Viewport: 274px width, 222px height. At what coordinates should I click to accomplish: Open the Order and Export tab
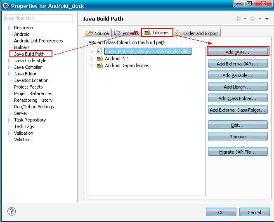[x=197, y=33]
